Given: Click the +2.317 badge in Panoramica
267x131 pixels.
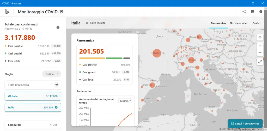Looking at the screenshot, I should (126, 72).
